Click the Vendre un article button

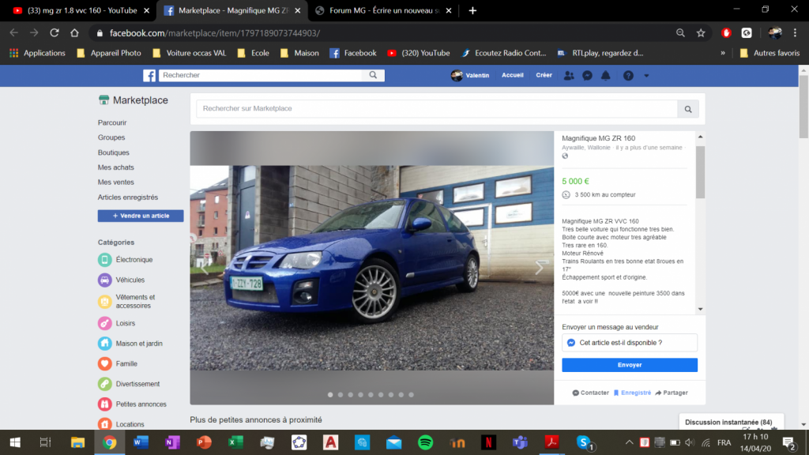[141, 216]
